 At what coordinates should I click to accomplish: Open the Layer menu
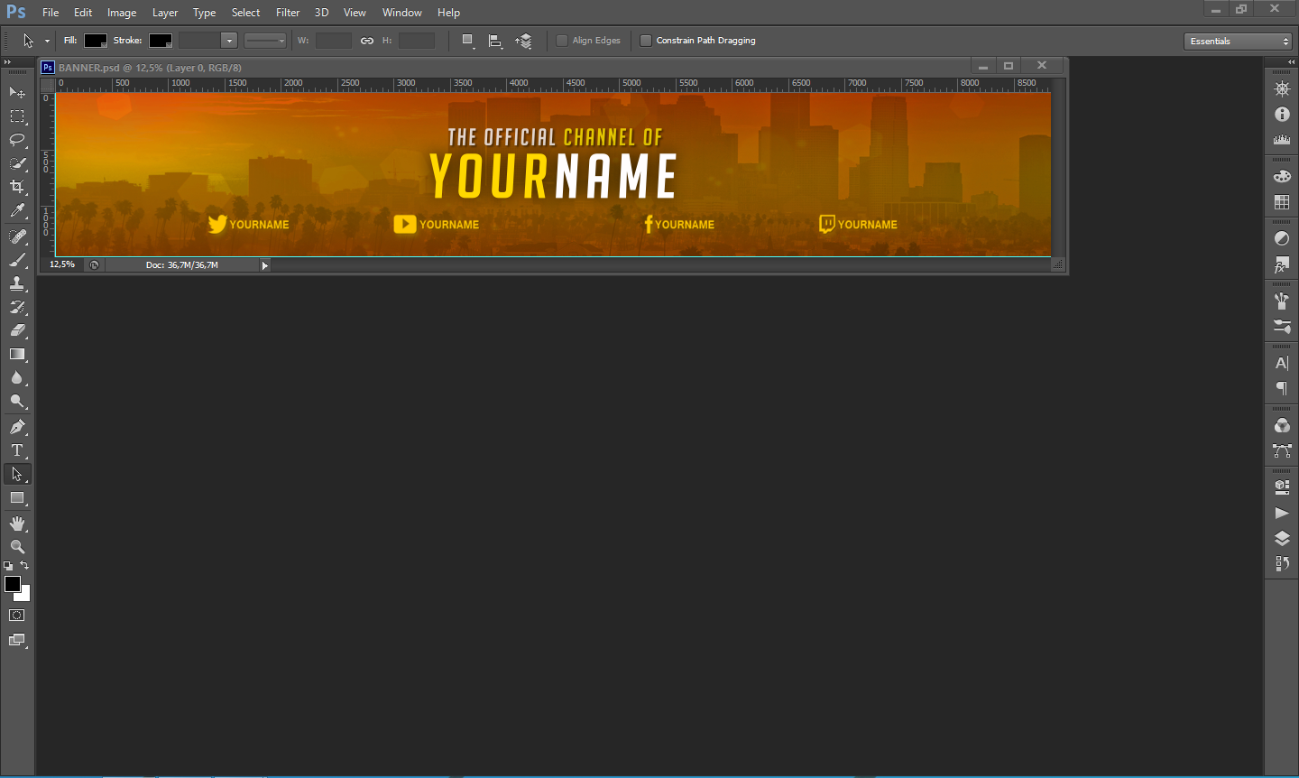tap(165, 13)
